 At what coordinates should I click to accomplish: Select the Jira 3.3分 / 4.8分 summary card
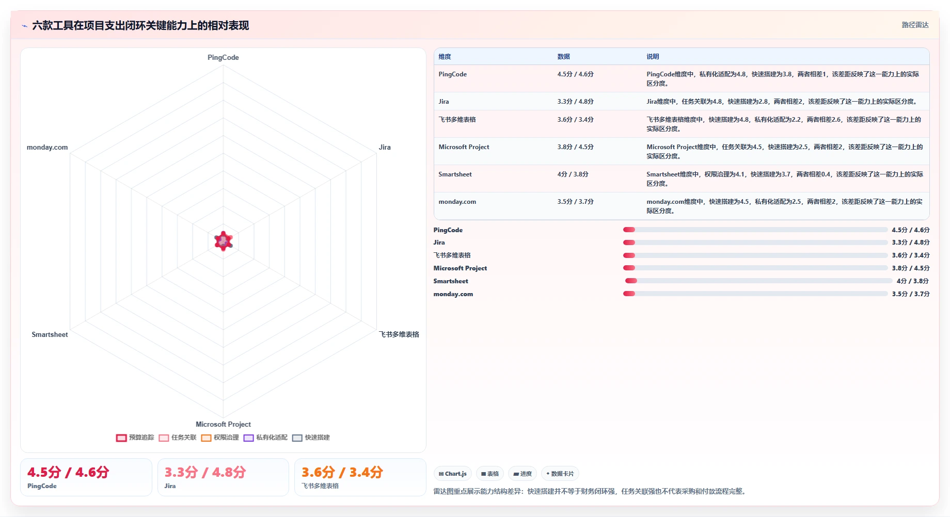click(223, 477)
